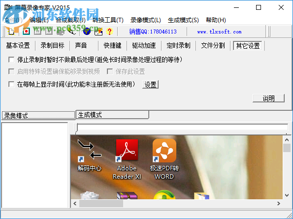Click the mail envelope toolbar icon
This screenshot has width=293, height=219.
pos(98,31)
